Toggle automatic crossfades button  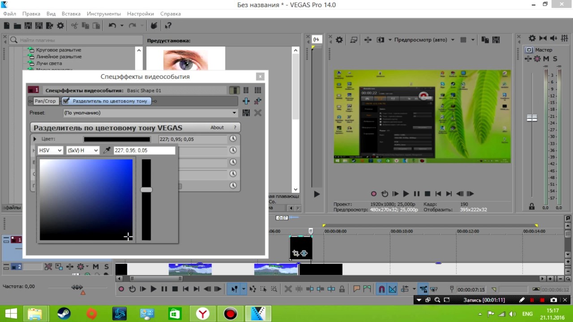point(393,289)
